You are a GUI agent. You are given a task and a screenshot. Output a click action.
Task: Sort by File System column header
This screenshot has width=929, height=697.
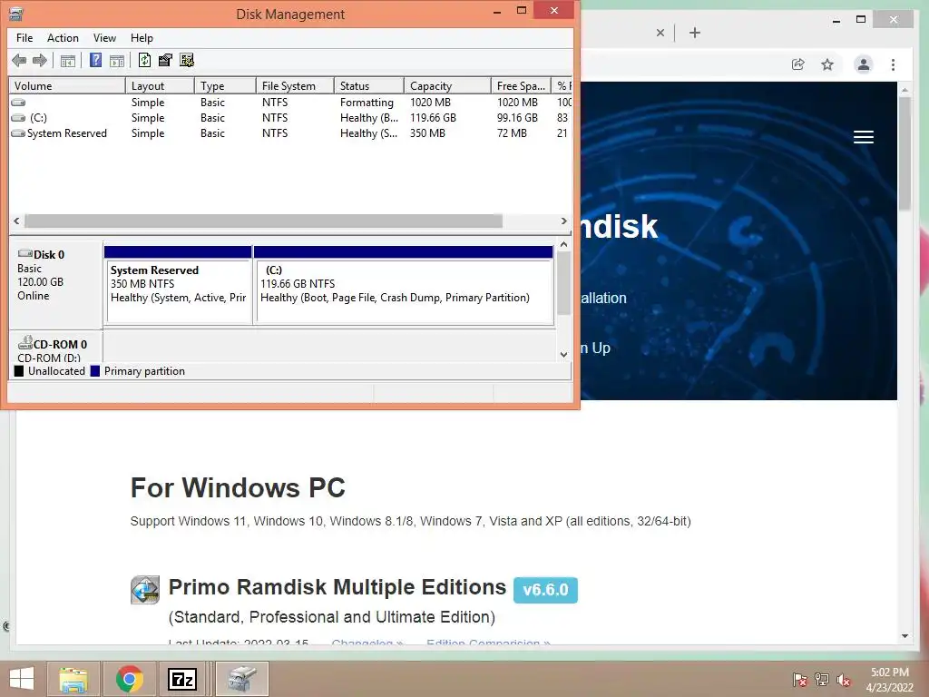pyautogui.click(x=295, y=86)
